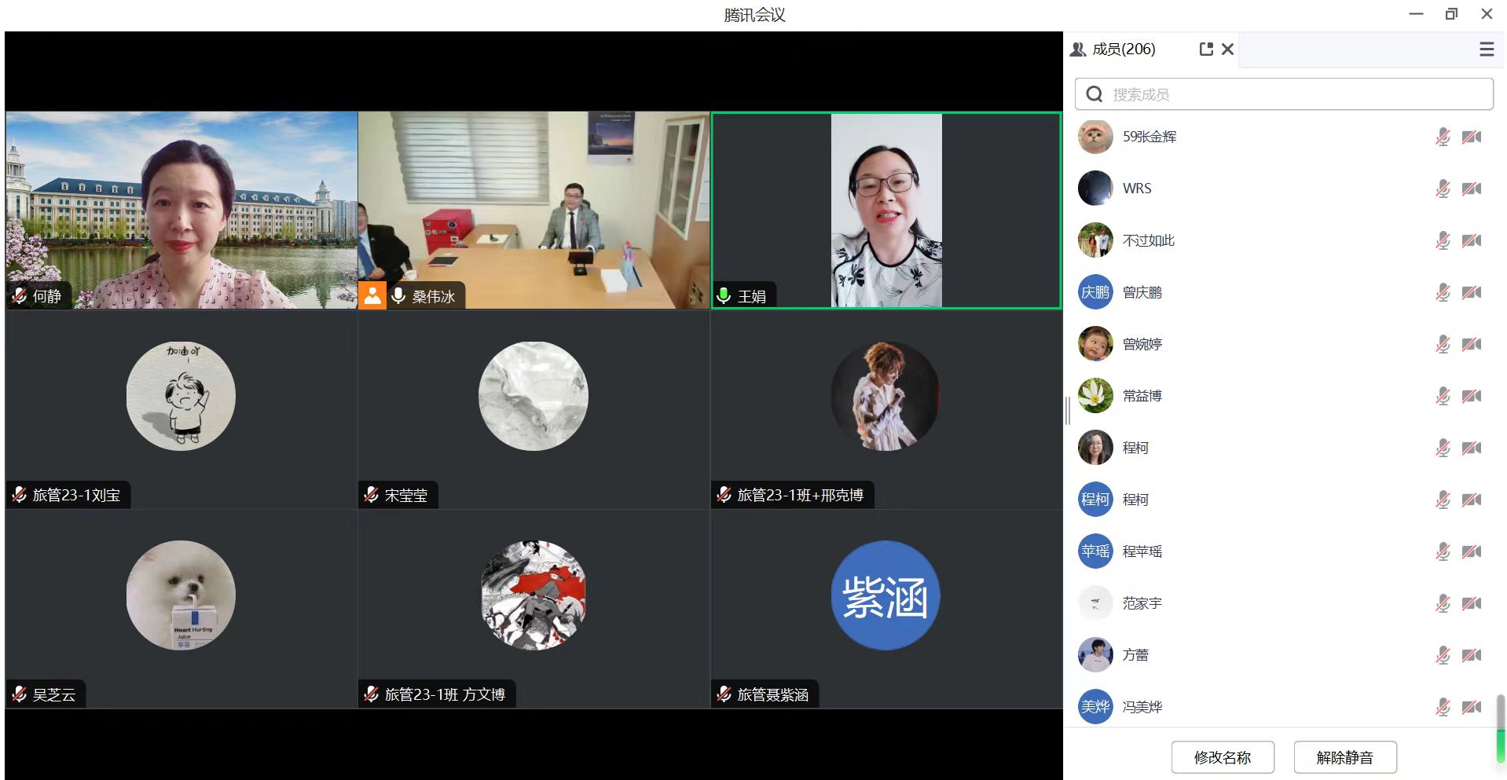1507x780 pixels.
Task: Select 冯美烨 at bottom of member list
Action: click(x=1142, y=707)
